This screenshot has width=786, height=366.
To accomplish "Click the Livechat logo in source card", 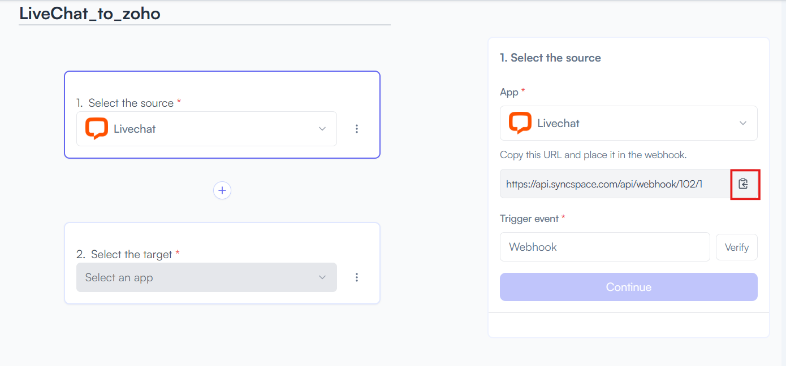I will pos(97,129).
